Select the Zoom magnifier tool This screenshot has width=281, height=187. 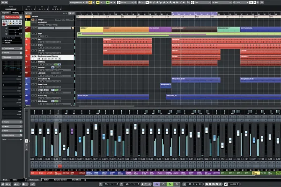pyautogui.click(x=170, y=2)
